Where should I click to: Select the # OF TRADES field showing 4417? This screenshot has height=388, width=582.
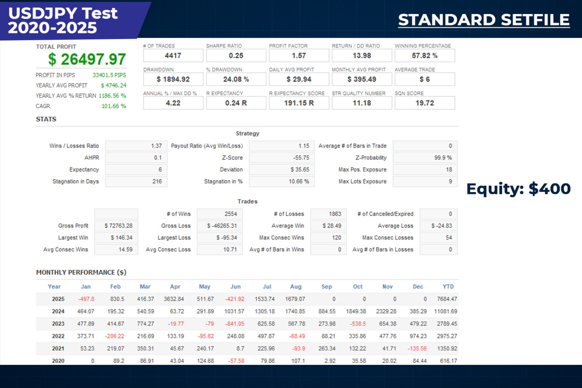tap(173, 55)
